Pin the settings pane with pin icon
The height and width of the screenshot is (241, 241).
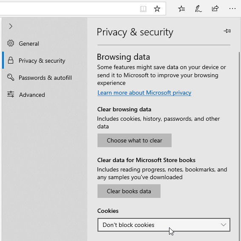coord(227,31)
